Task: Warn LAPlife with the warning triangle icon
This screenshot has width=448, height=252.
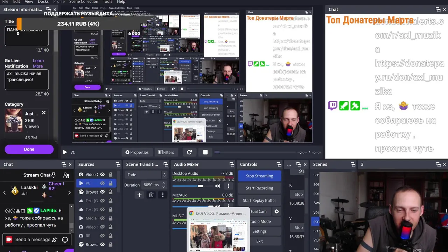Action: 18,211
